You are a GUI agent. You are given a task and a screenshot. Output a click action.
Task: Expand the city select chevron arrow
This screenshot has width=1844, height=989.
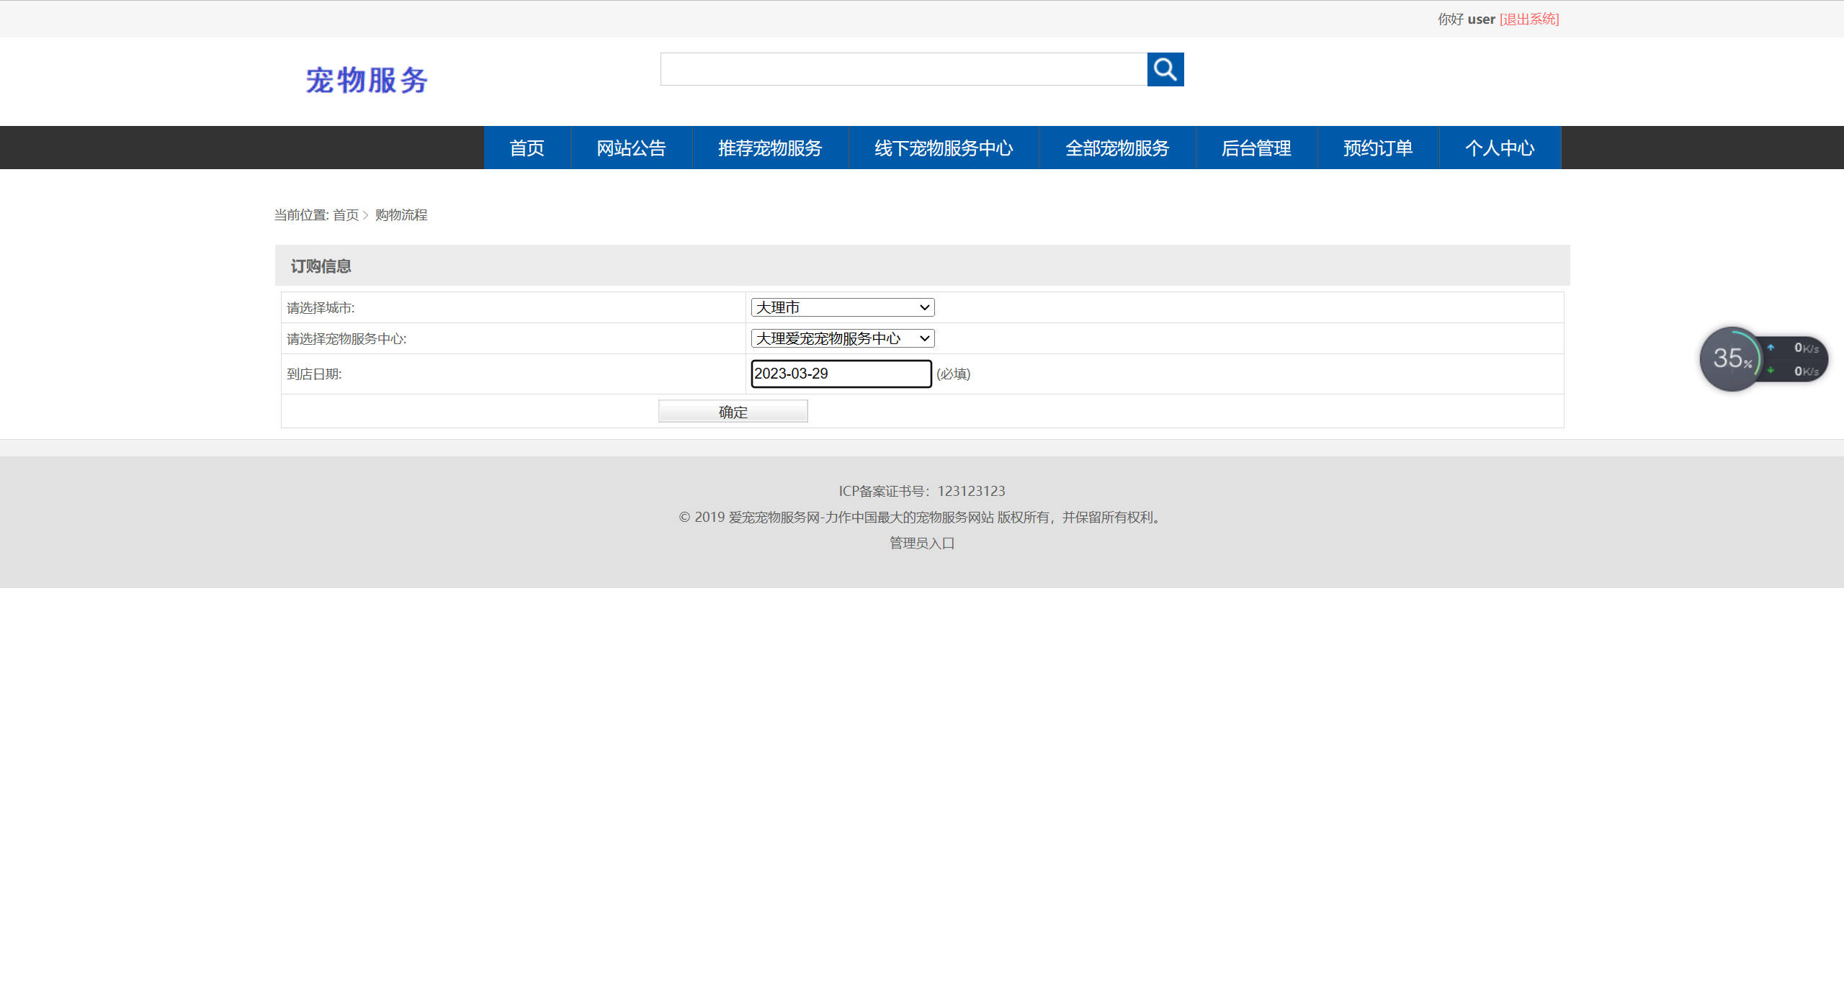(x=924, y=307)
